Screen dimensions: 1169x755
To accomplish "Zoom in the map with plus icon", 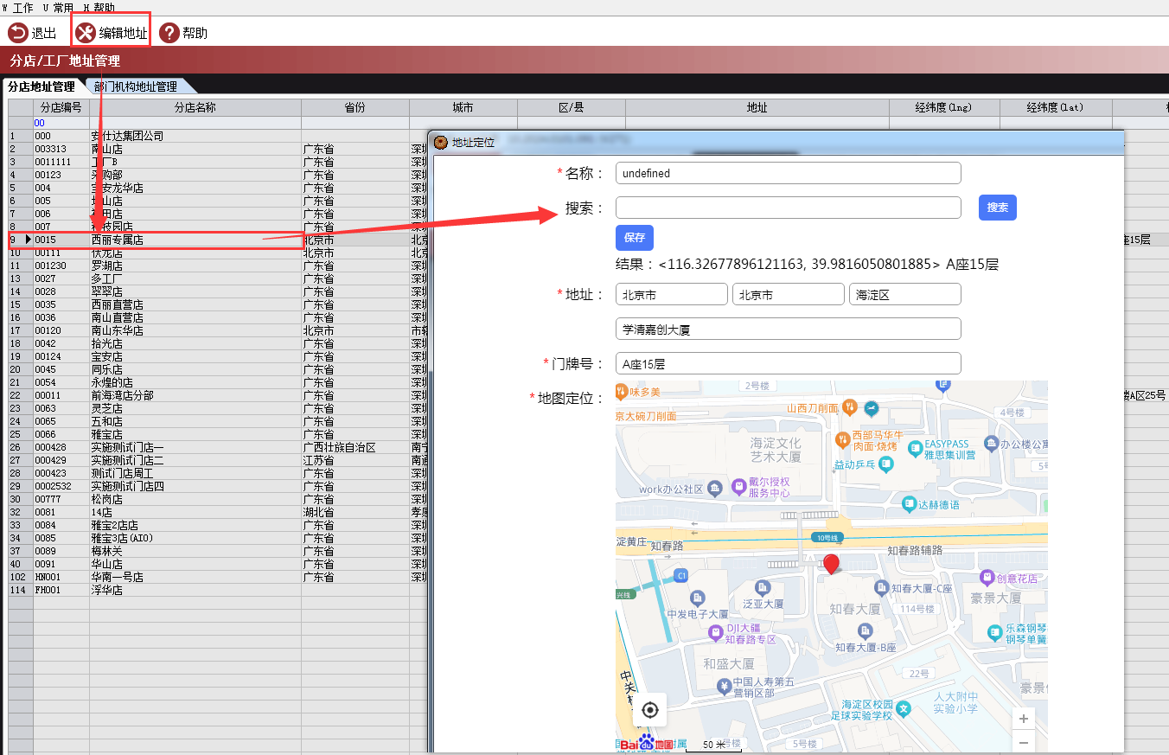I will pos(1024,719).
